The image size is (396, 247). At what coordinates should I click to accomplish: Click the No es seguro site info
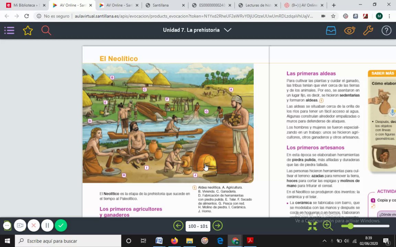[53, 16]
